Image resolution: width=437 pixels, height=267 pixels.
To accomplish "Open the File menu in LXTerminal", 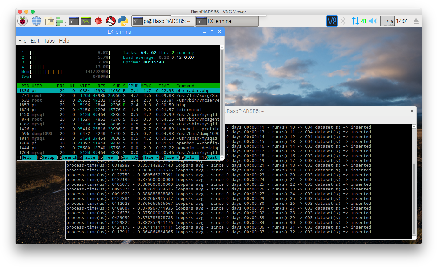I will pyautogui.click(x=22, y=41).
